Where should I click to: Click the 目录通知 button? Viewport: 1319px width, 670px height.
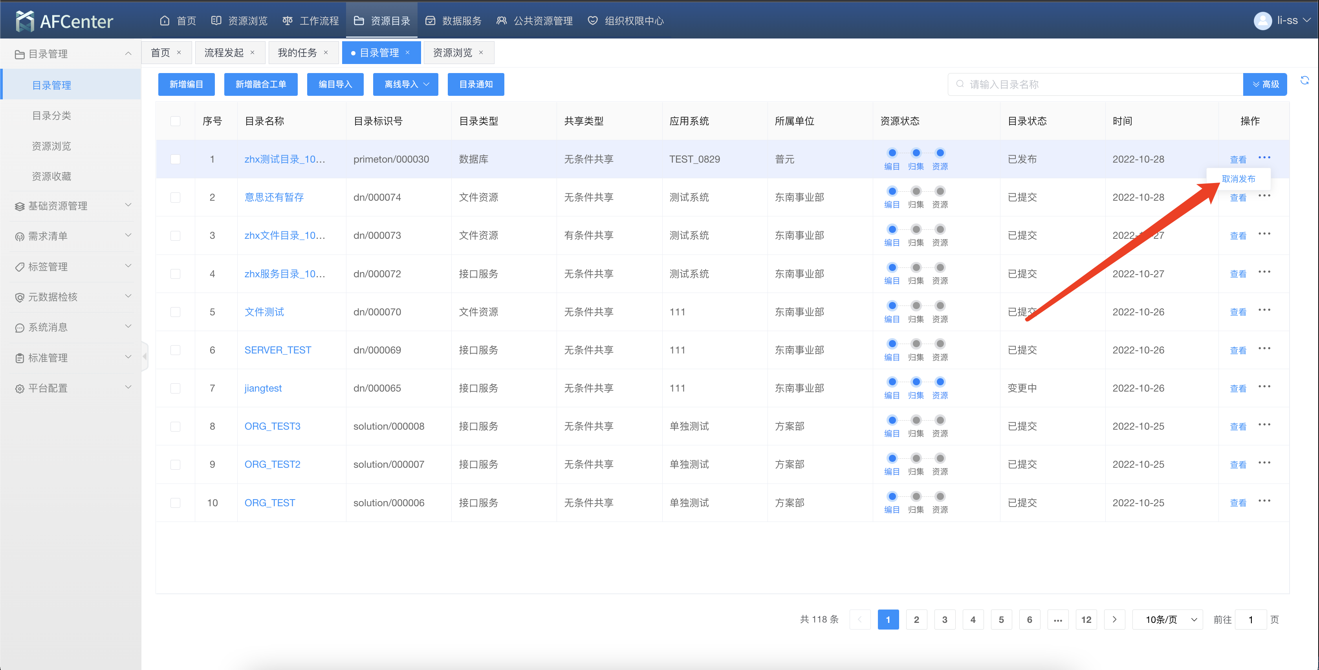[x=476, y=84]
